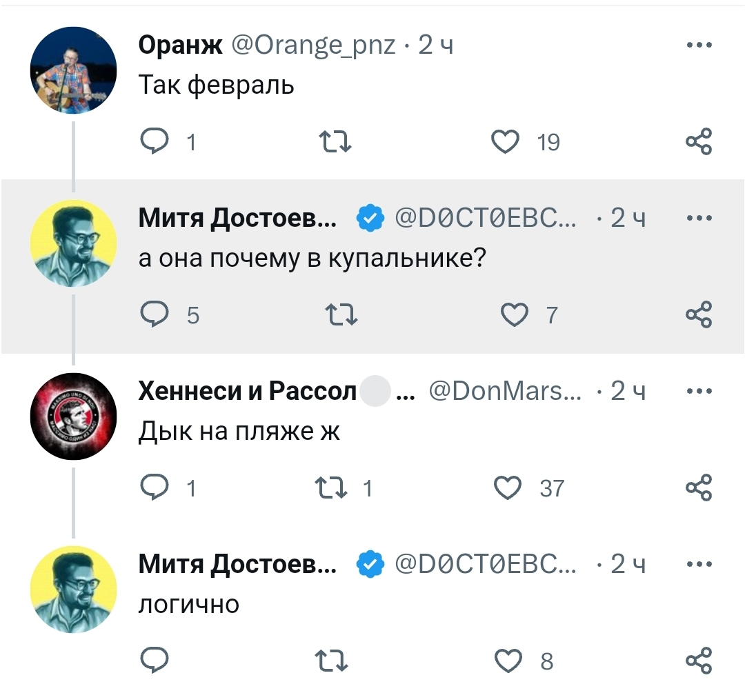Retweet the "Так февраль" tweet
Viewport: 745px width, 693px height.
point(337,142)
